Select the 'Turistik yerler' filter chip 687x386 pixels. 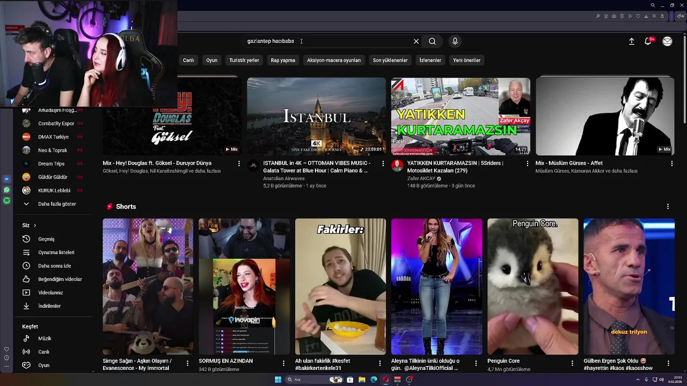click(x=244, y=60)
